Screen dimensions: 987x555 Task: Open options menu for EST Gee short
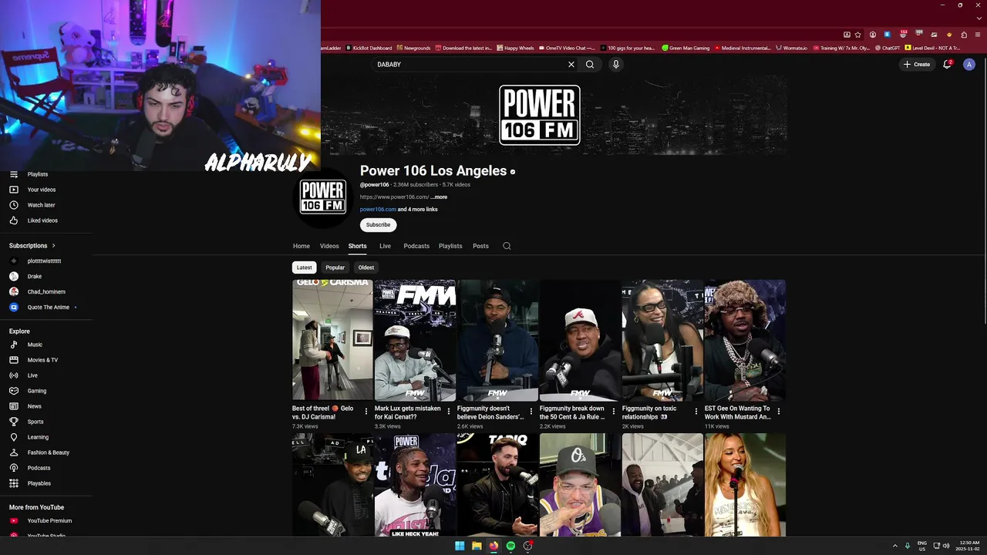point(779,412)
